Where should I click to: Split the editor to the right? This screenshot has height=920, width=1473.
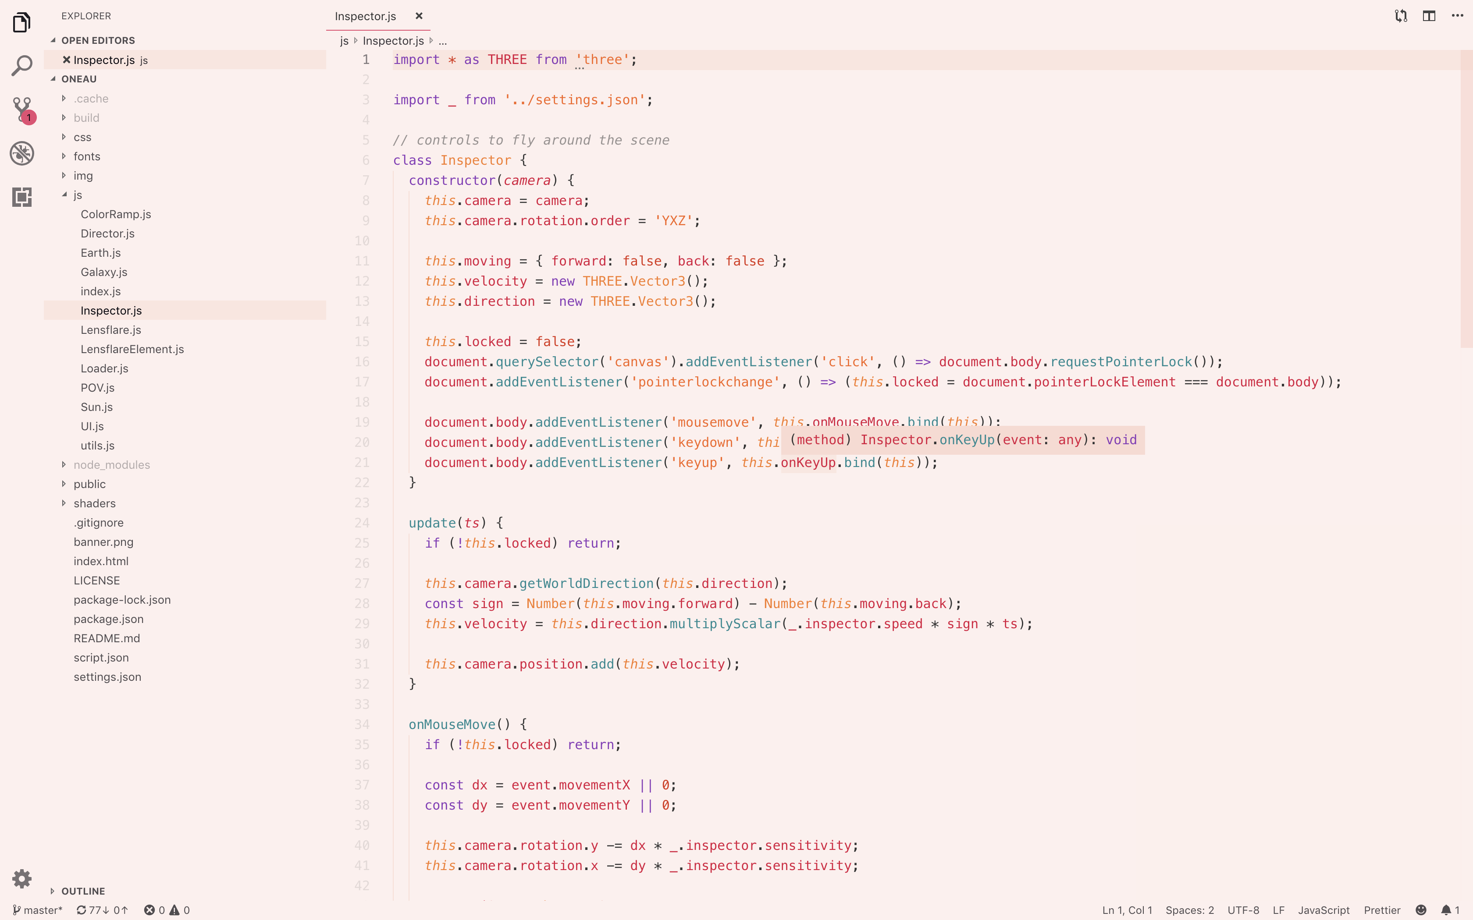[x=1429, y=17]
